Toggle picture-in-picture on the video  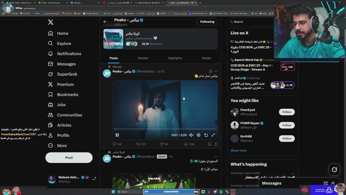[x=206, y=135]
